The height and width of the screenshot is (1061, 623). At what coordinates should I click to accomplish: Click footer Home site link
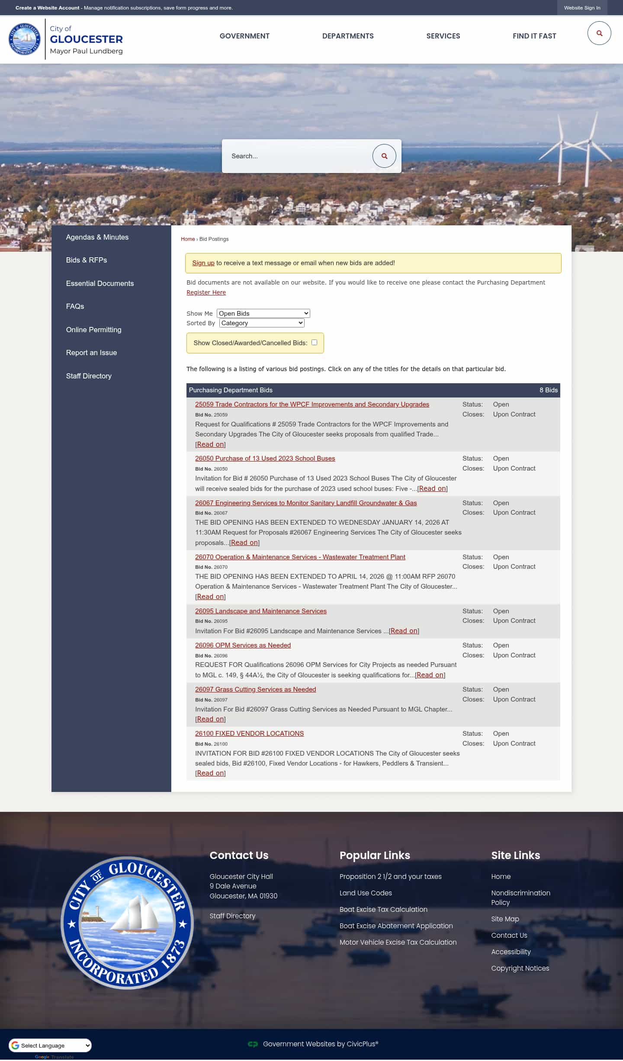click(x=501, y=877)
